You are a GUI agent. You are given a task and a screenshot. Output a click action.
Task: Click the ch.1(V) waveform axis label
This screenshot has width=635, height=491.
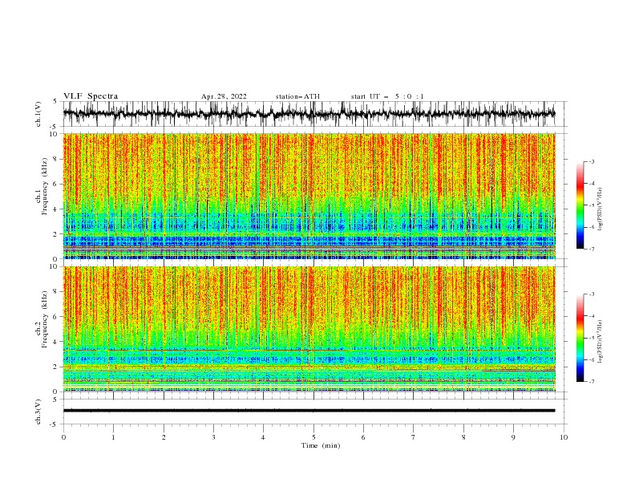pyautogui.click(x=38, y=114)
